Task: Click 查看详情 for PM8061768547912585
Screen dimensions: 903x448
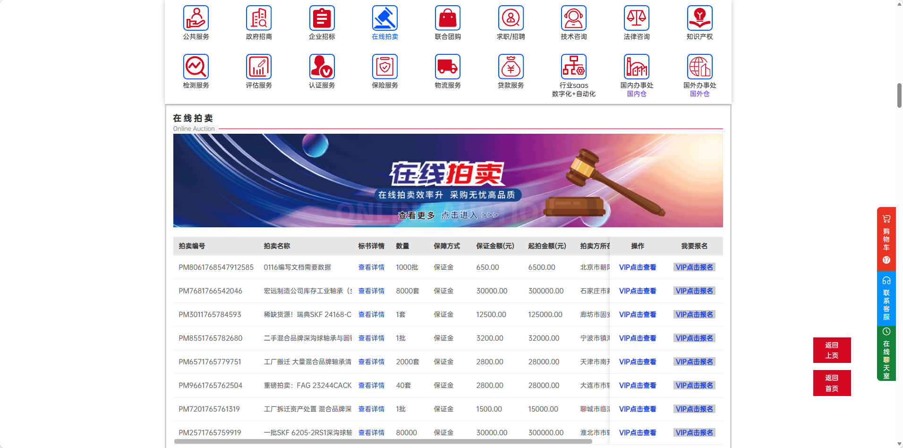Action: click(371, 267)
